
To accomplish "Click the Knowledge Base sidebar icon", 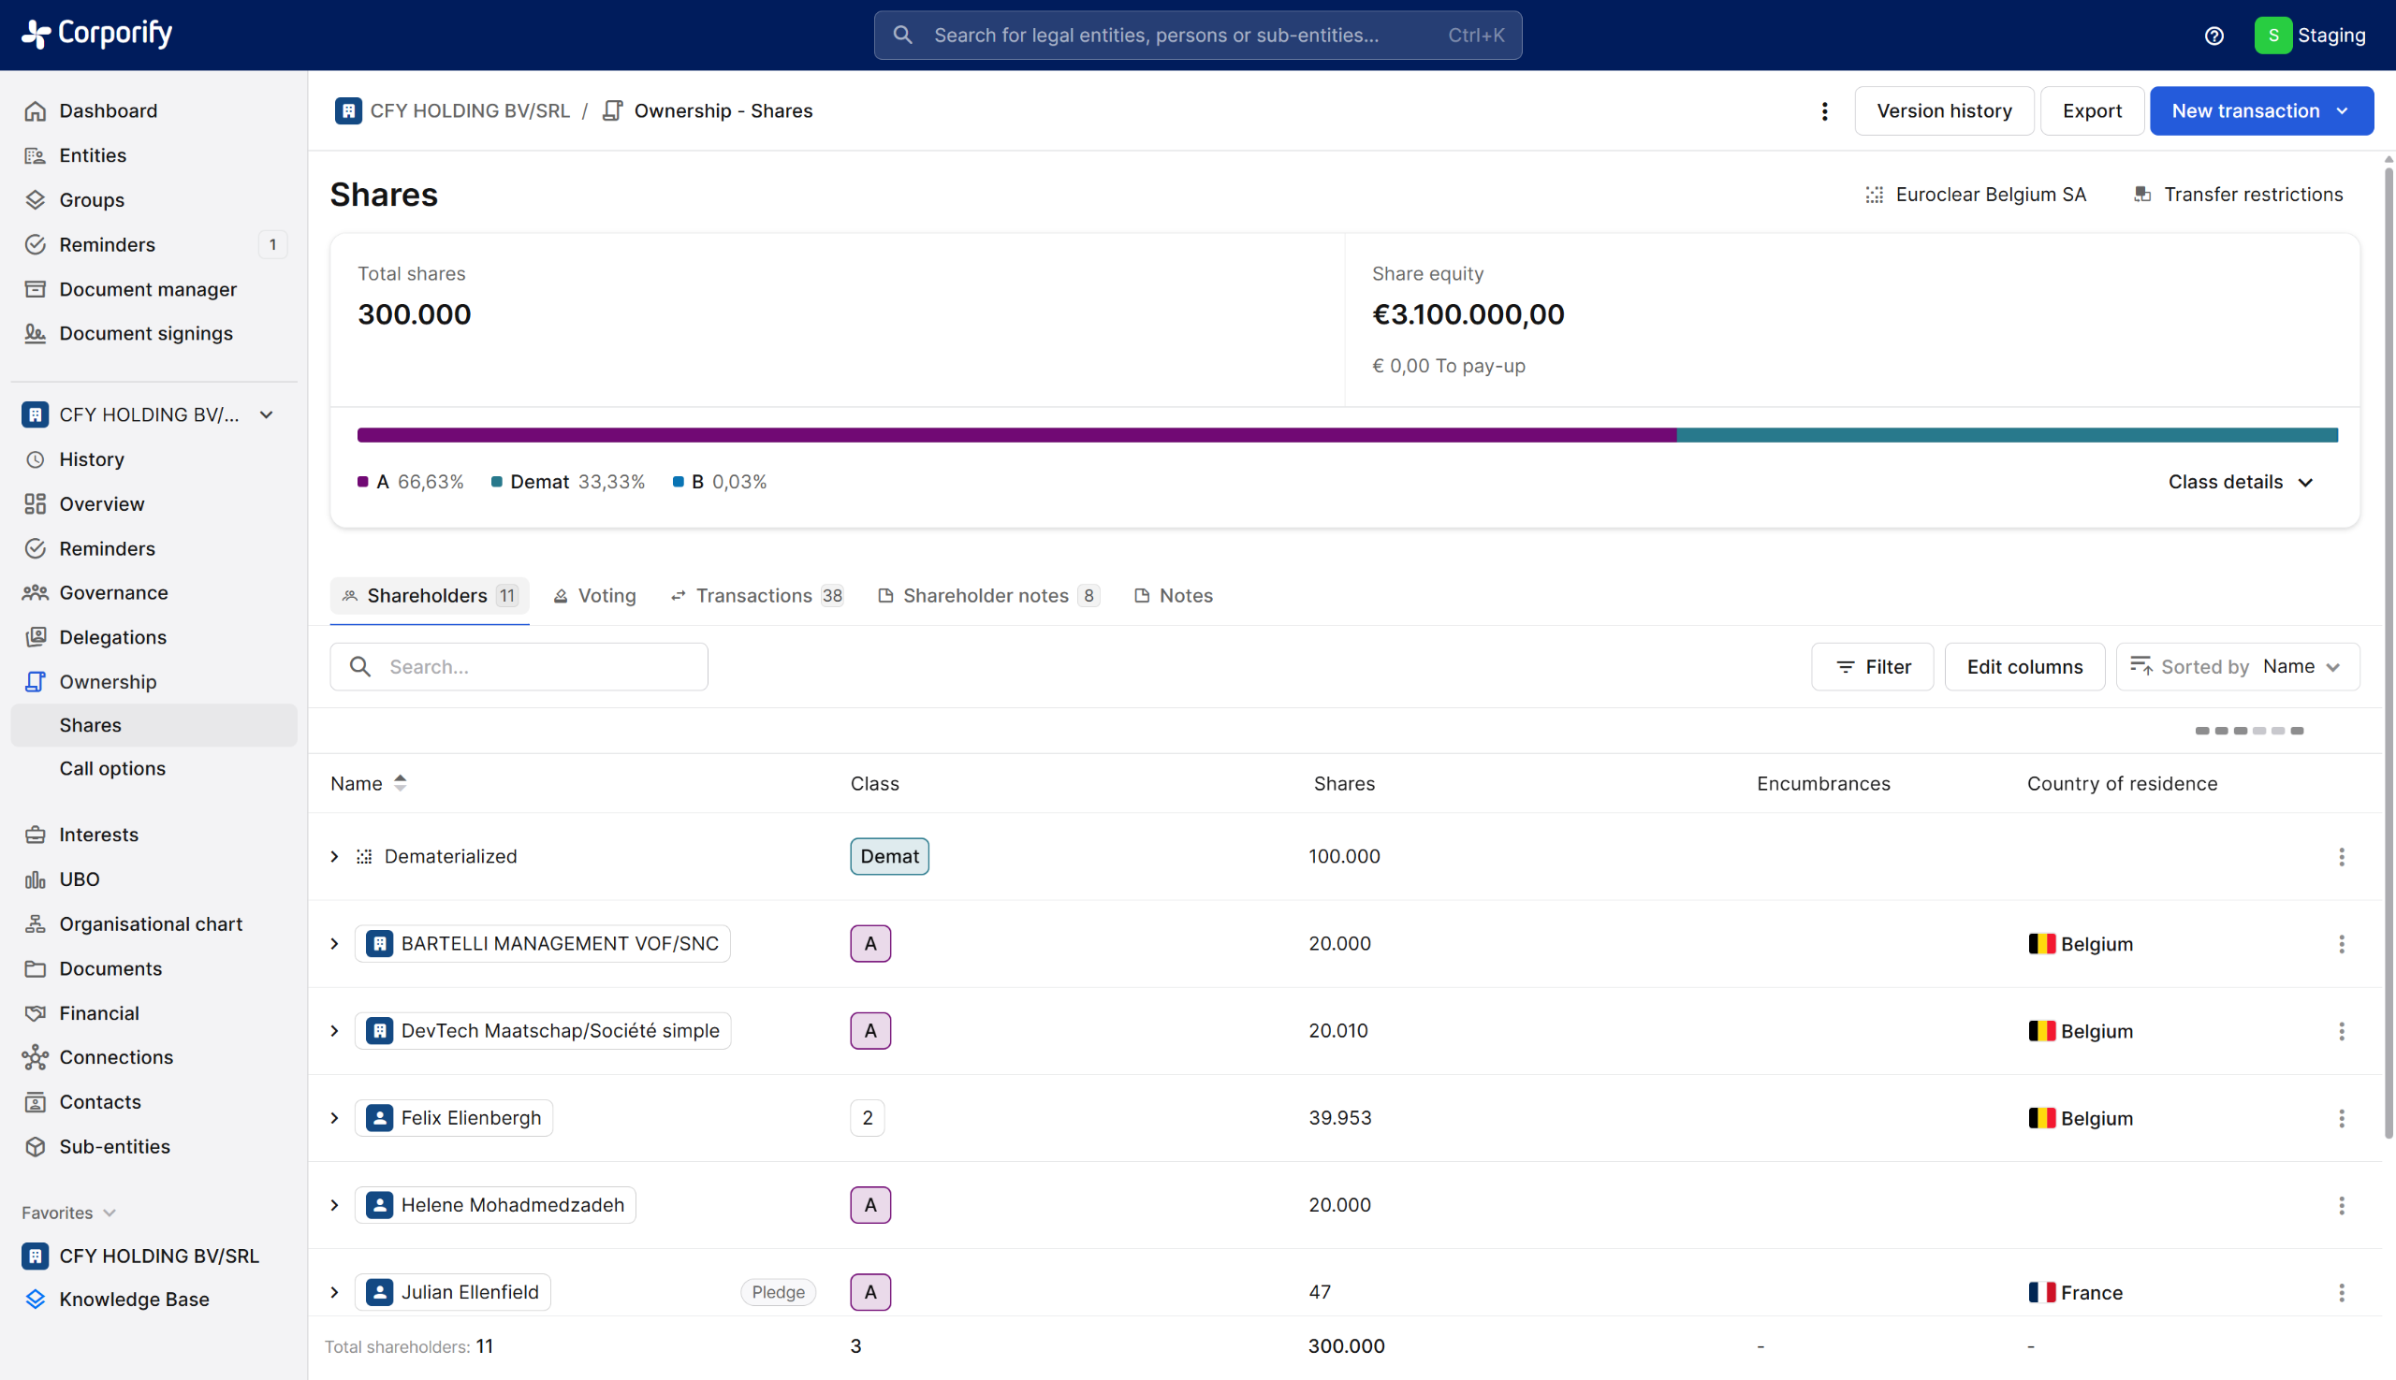I will (x=35, y=1299).
